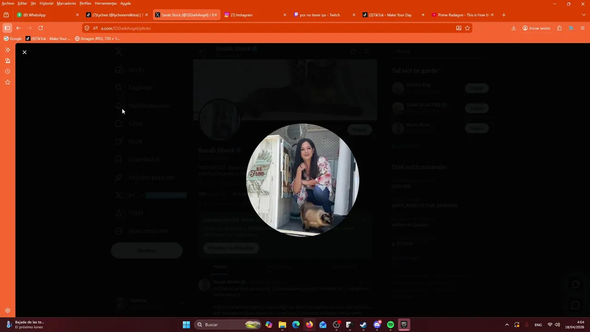
Task: Open the Editar menu
Action: [x=22, y=3]
